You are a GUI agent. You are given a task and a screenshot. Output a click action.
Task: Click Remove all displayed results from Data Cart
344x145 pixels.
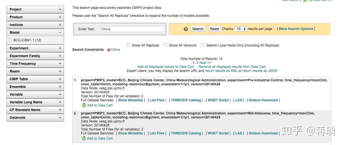pos(232,67)
